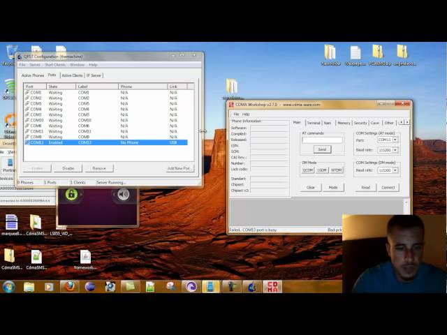Click the CDMA Workshop title bar logo icon
Viewport: 447px width, 335px height.
231,105
